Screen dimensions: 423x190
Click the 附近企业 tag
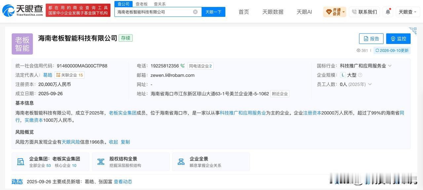coord(280,94)
